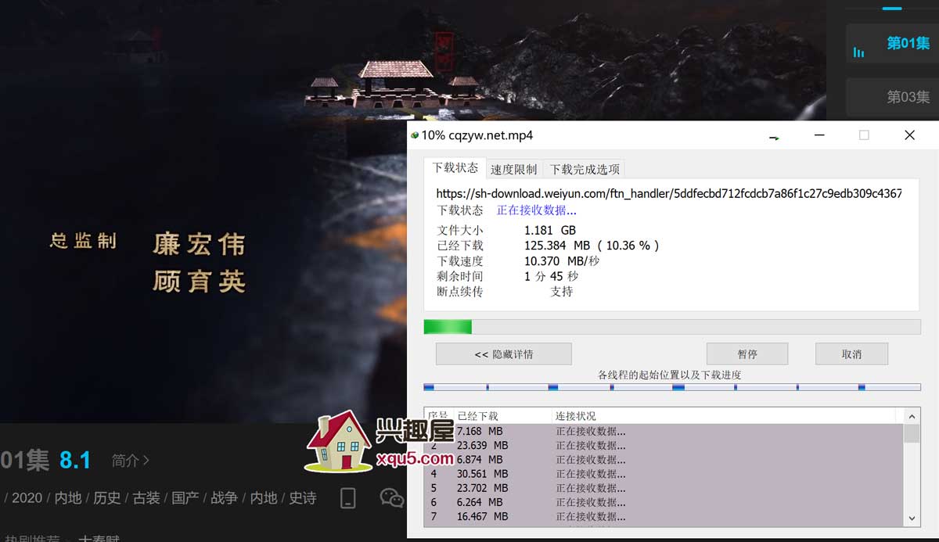Viewport: 939px width, 542px height.
Task: Click the 8.1 rating on the video page
Action: click(75, 460)
